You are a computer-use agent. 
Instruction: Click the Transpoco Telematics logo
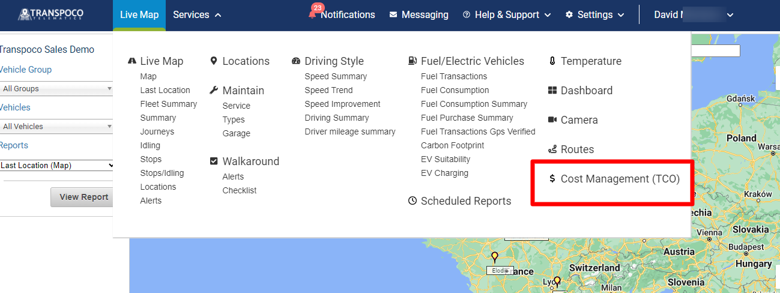coord(50,14)
